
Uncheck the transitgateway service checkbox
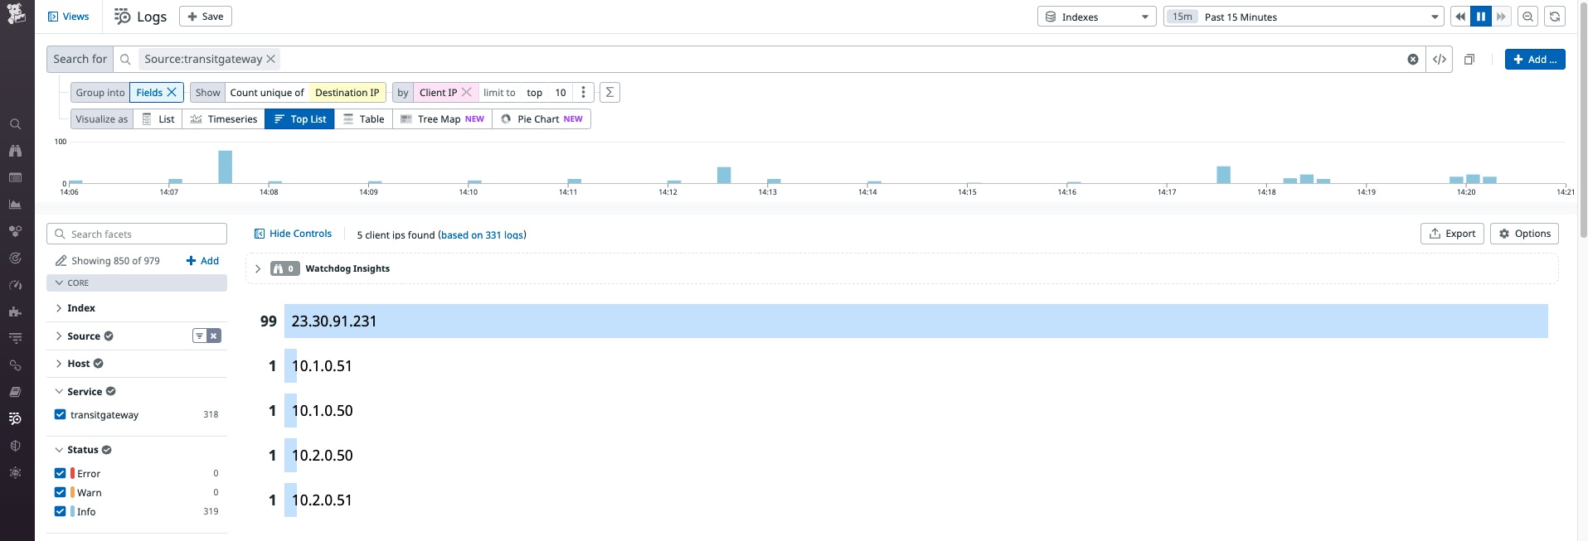(60, 414)
